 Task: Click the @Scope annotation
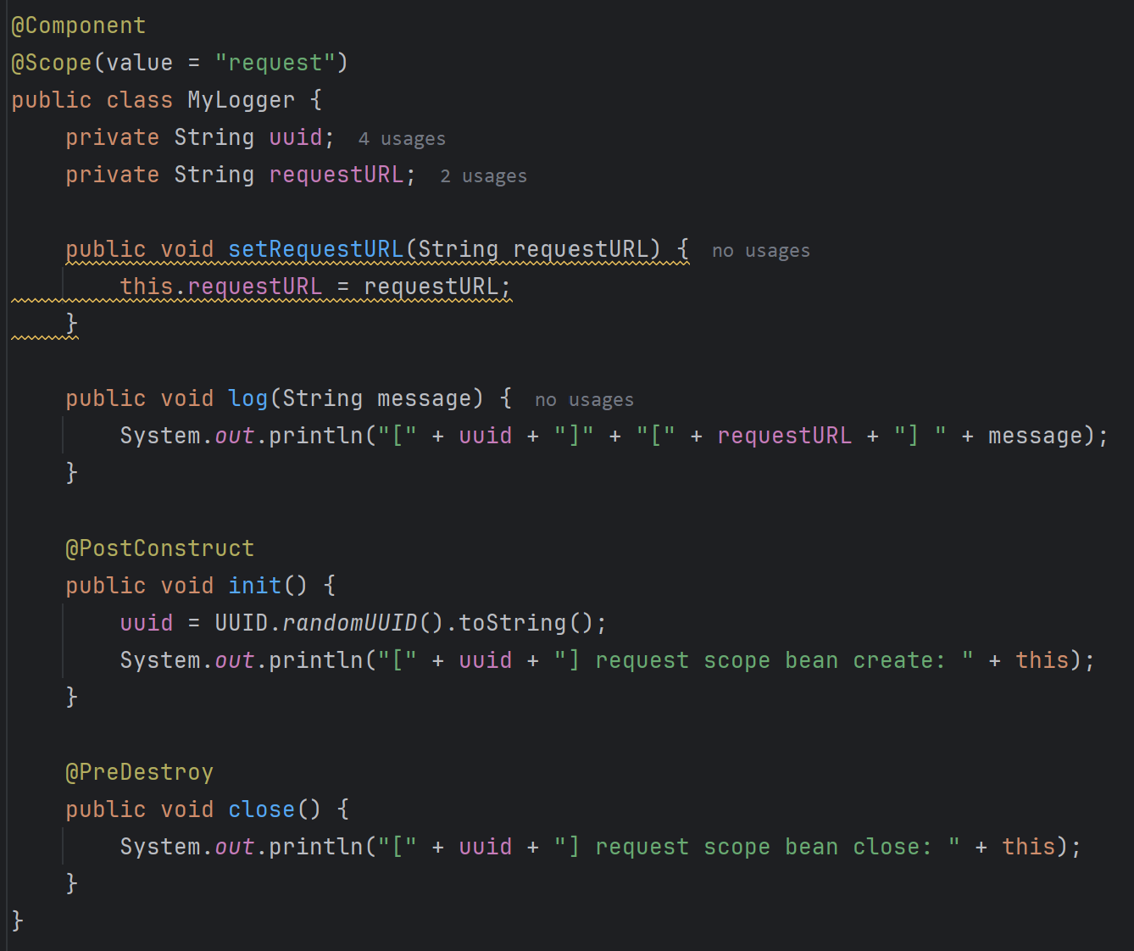(51, 63)
